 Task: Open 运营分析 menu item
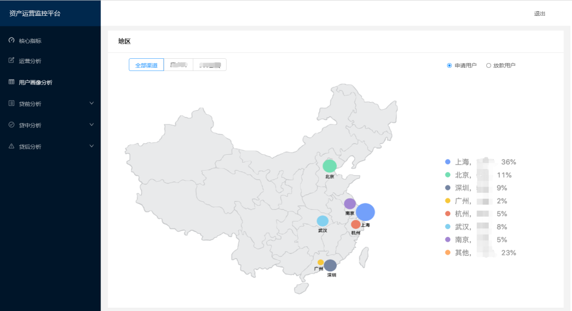coord(50,61)
